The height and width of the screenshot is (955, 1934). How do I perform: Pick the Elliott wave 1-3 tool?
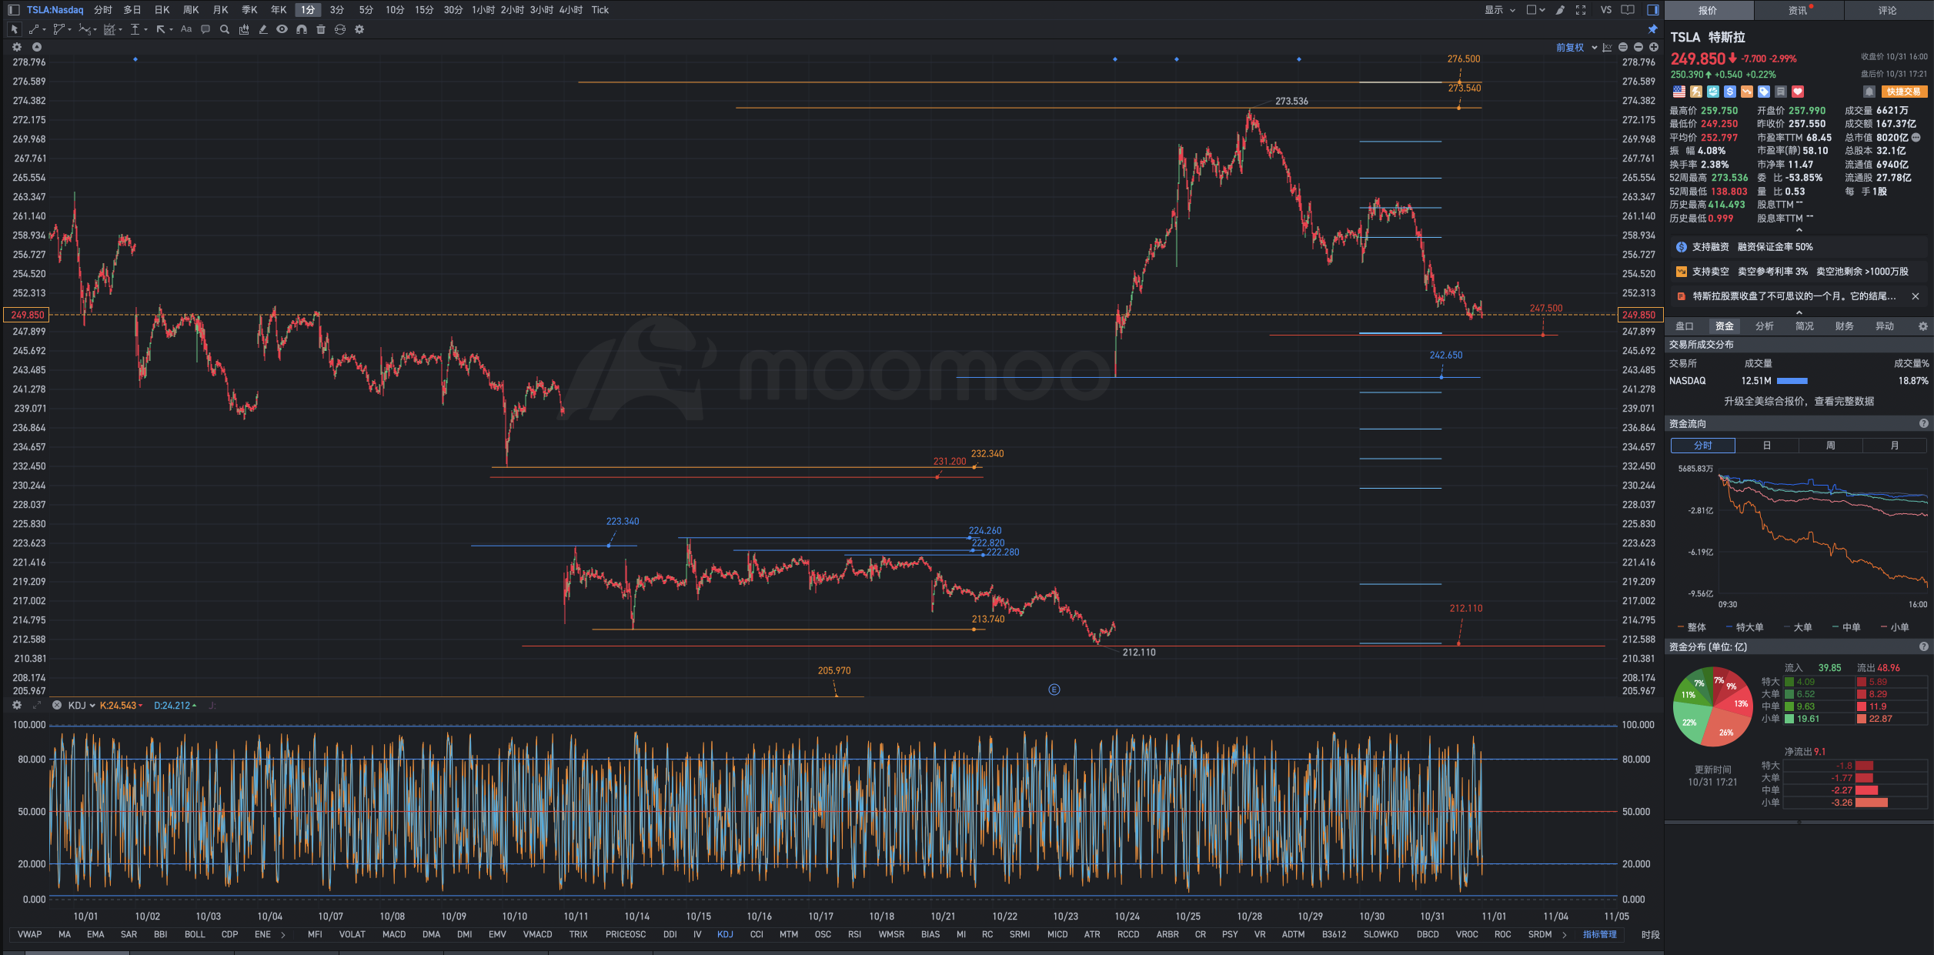85,29
